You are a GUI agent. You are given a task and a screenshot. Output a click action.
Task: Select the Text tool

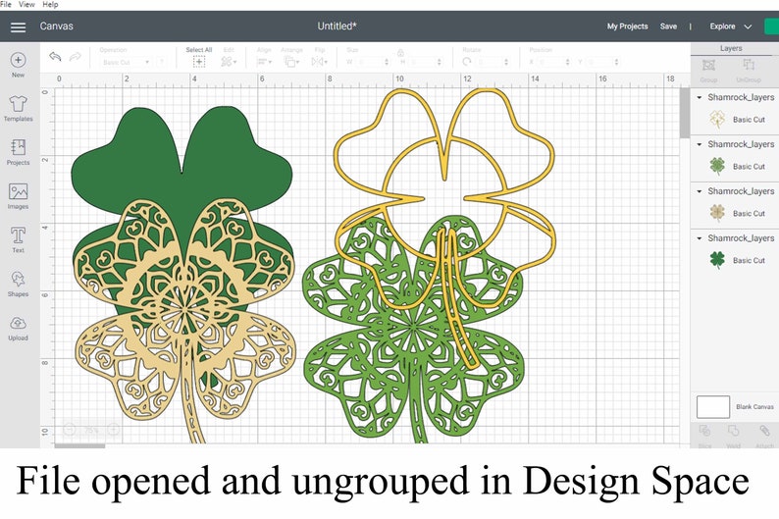[18, 235]
